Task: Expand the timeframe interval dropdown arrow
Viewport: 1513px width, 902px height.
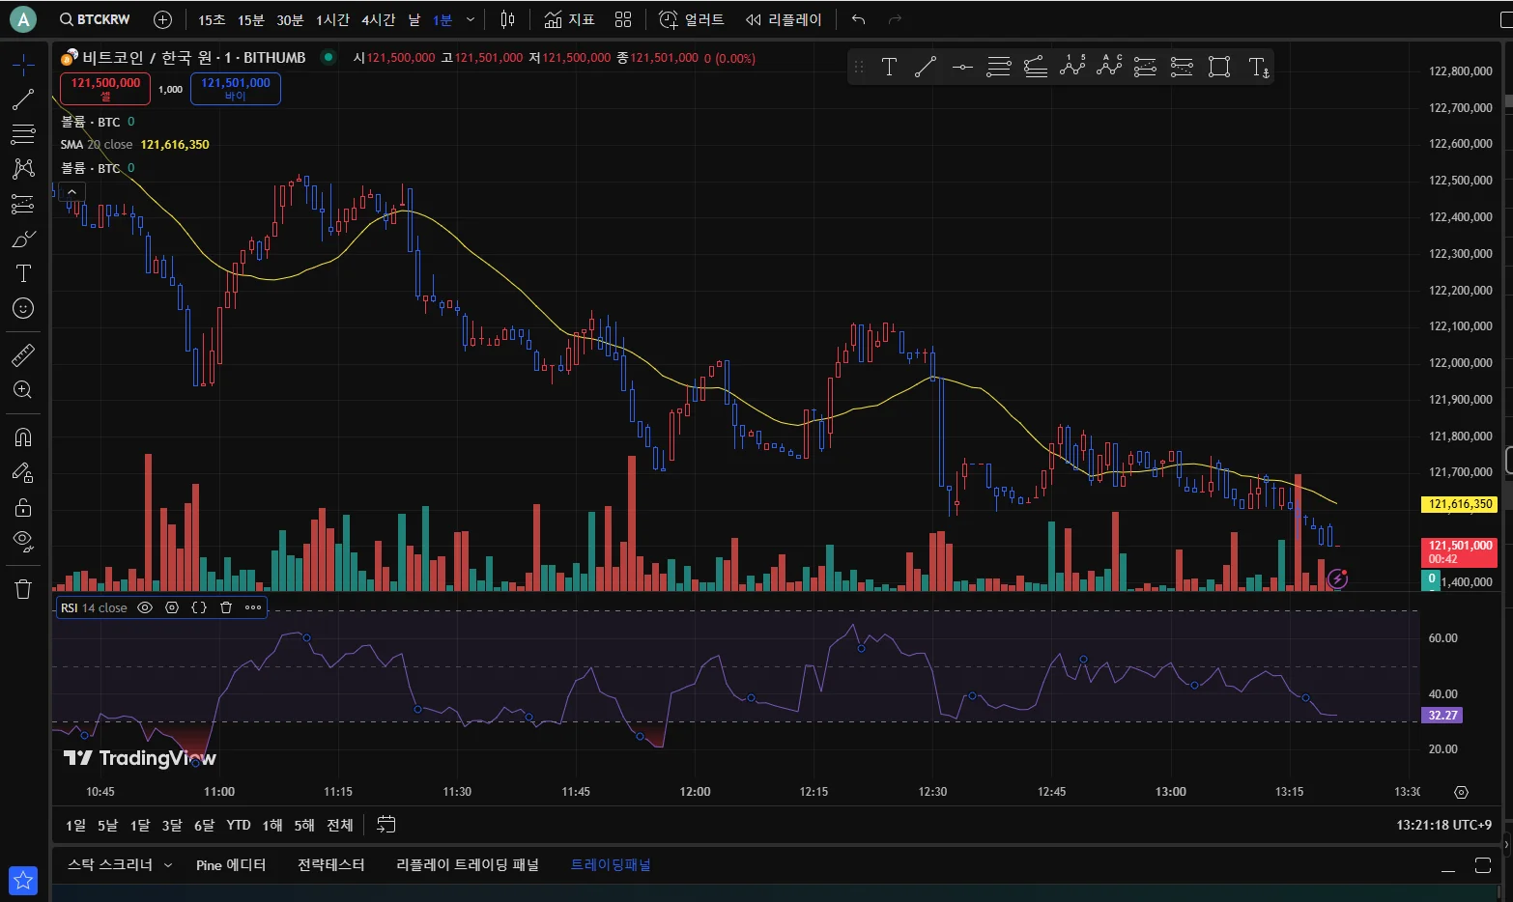Action: 471,19
